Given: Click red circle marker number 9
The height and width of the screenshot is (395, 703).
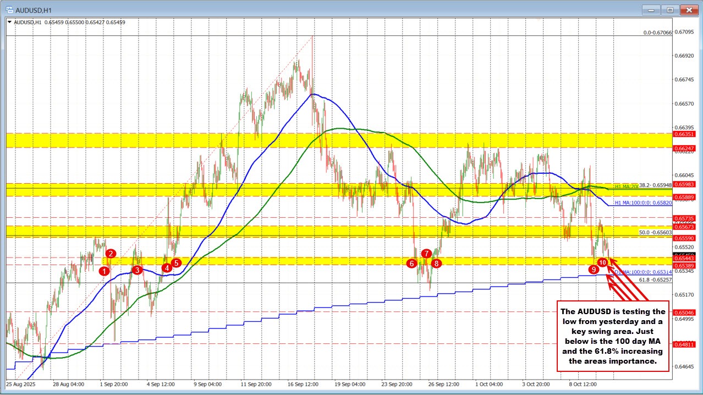Looking at the screenshot, I should [x=594, y=270].
